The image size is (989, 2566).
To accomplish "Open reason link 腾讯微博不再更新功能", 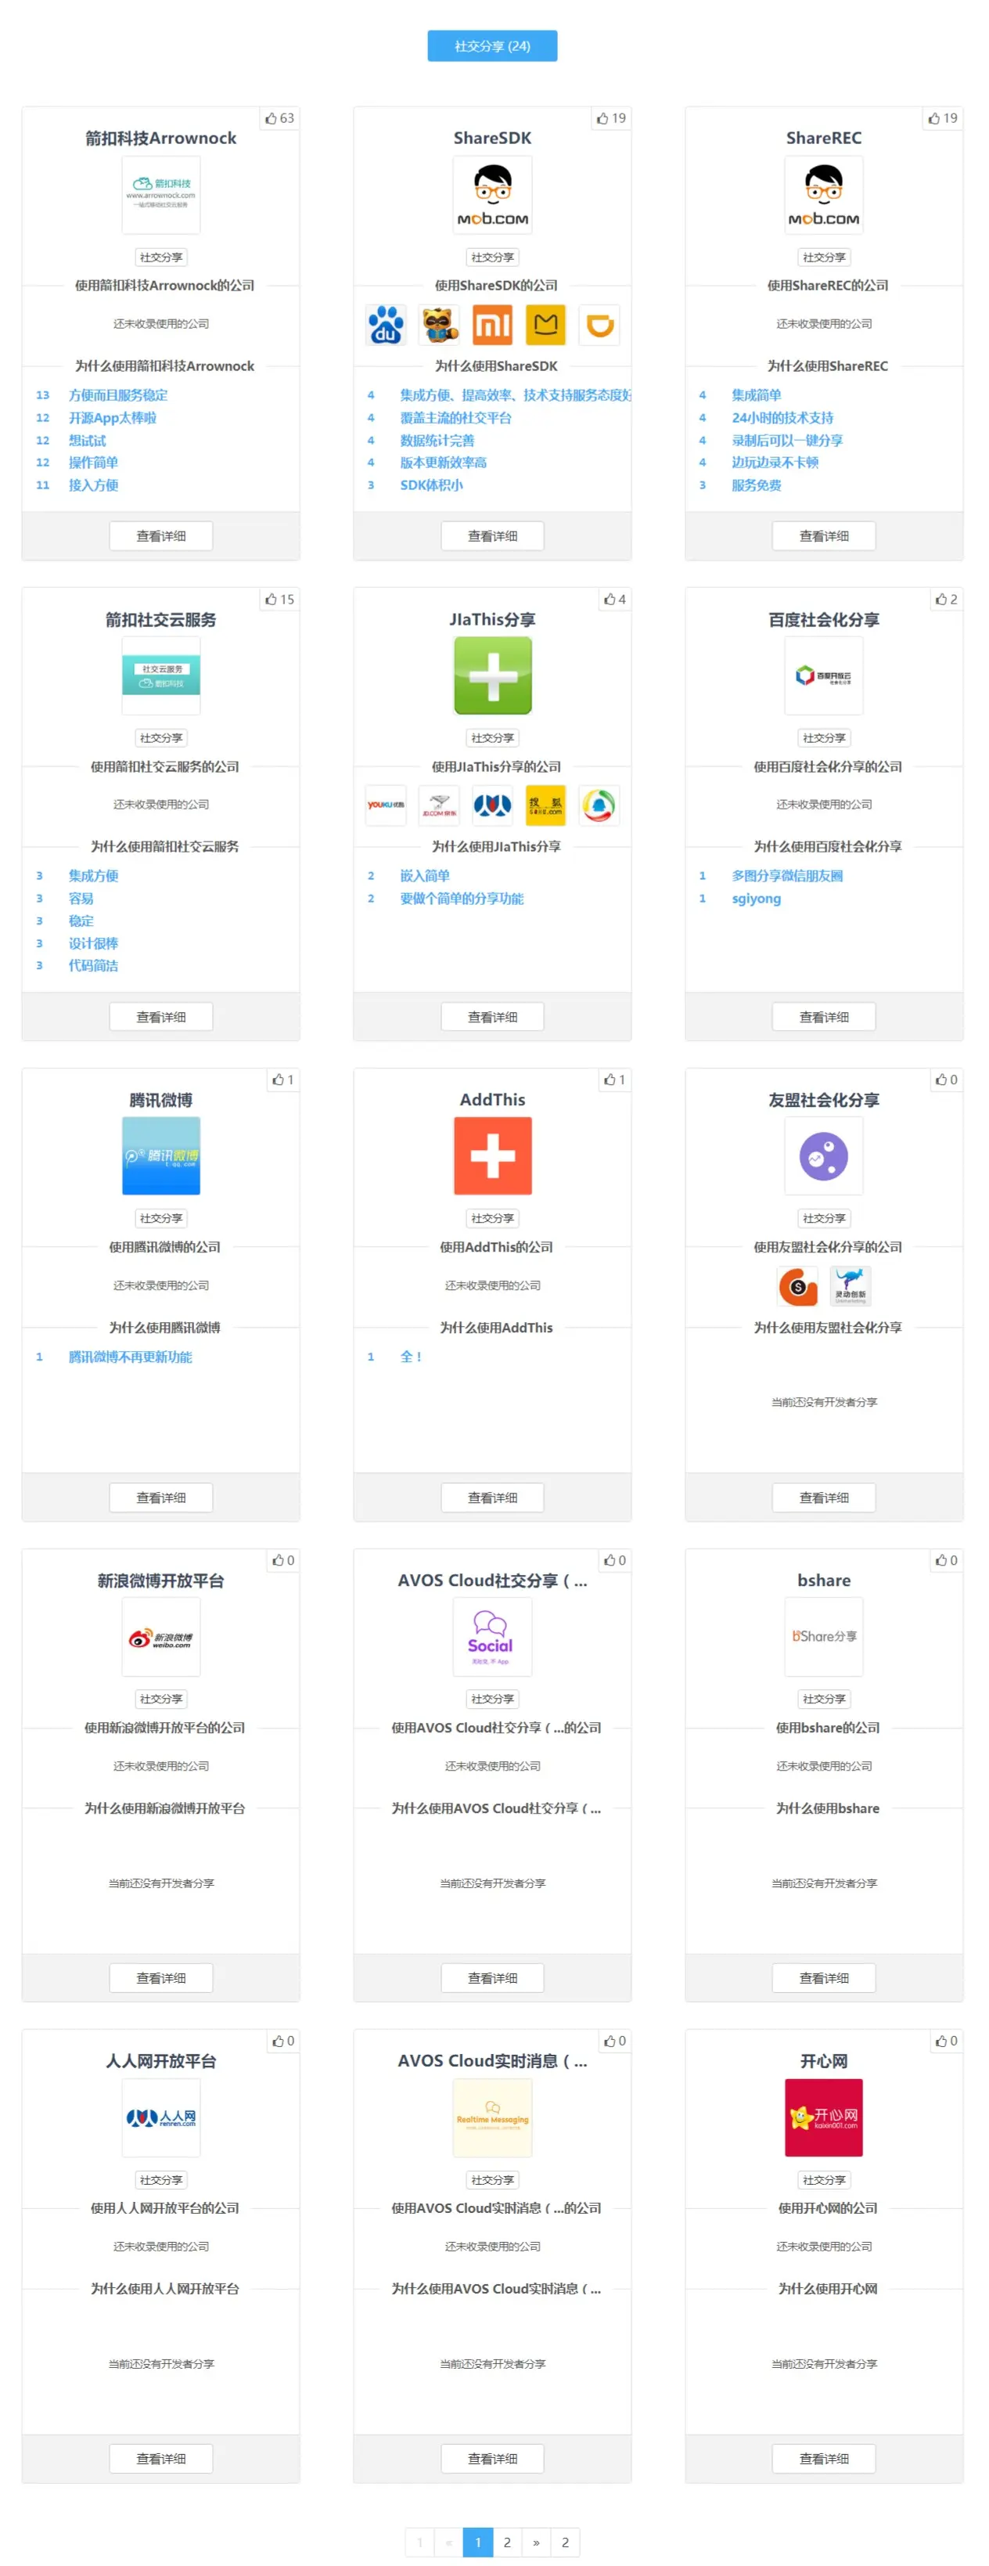I will 131,1357.
